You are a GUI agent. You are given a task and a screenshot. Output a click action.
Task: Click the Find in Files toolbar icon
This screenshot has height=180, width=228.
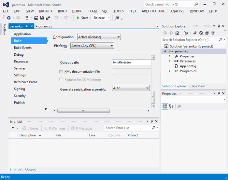[117, 18]
